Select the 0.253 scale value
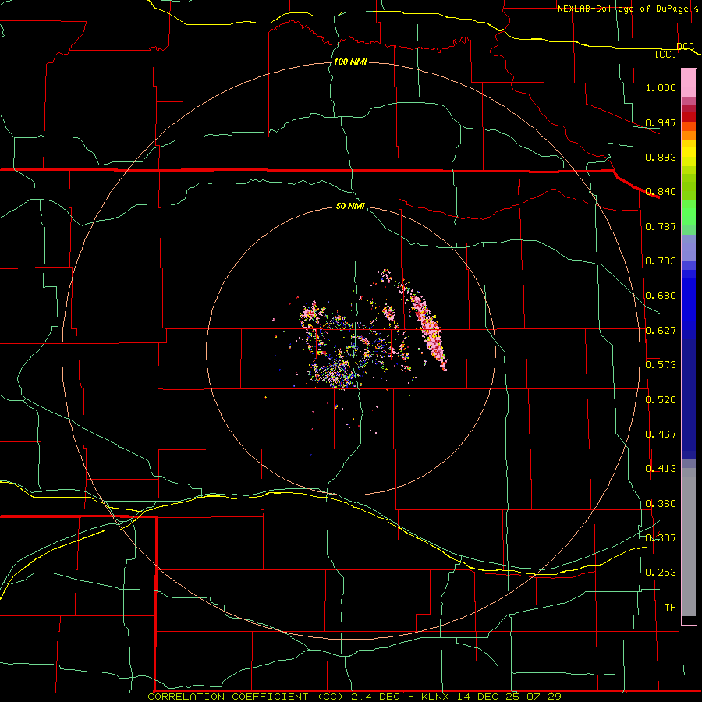 click(661, 573)
